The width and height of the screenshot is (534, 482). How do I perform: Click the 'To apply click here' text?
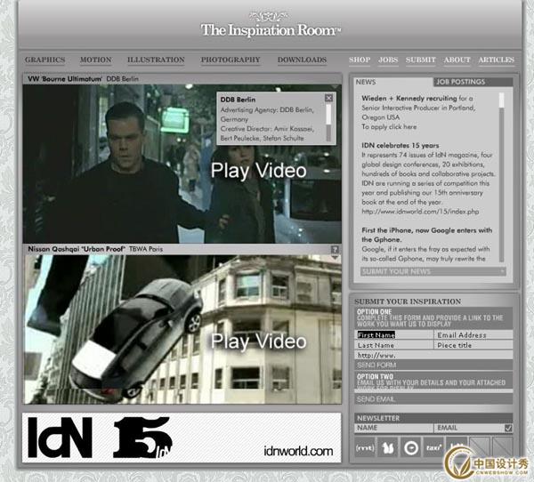click(389, 126)
